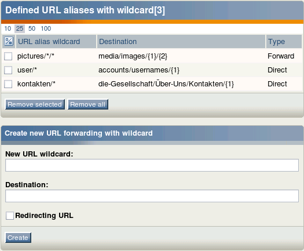304x251 pixels.
Task: Focus the Destination input field
Action: click(152, 196)
